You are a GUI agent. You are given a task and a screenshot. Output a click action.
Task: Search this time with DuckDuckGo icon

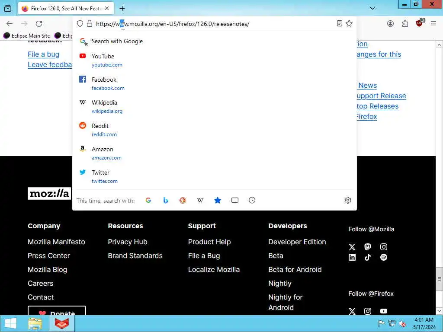click(x=183, y=200)
